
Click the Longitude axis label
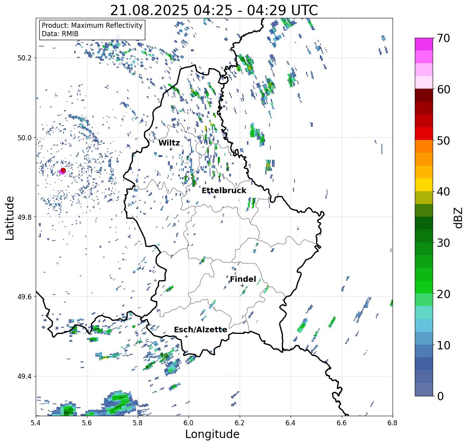(x=212, y=434)
